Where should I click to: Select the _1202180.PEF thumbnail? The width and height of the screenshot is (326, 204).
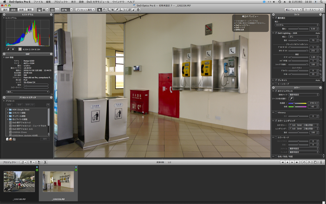19,182
